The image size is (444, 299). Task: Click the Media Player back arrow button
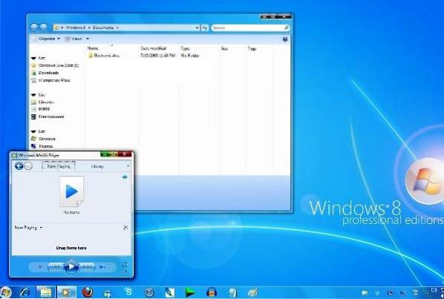click(x=19, y=166)
